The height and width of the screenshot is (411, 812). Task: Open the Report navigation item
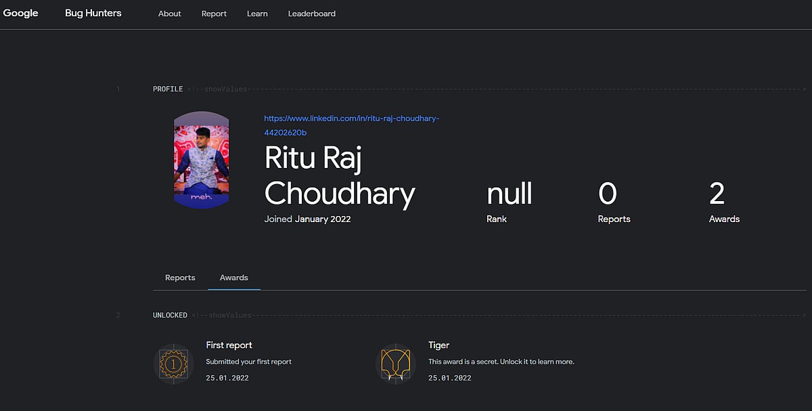[214, 14]
